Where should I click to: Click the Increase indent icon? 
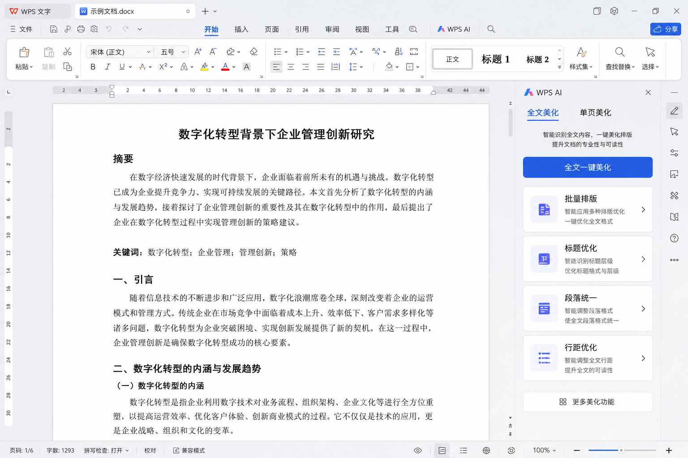(336, 51)
